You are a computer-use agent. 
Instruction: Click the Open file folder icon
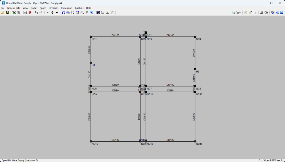pyautogui.click(x=3, y=13)
